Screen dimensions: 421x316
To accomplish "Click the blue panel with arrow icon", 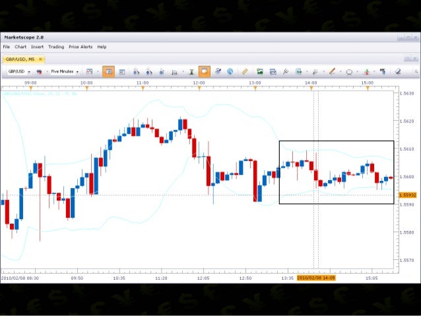I will tap(298, 72).
